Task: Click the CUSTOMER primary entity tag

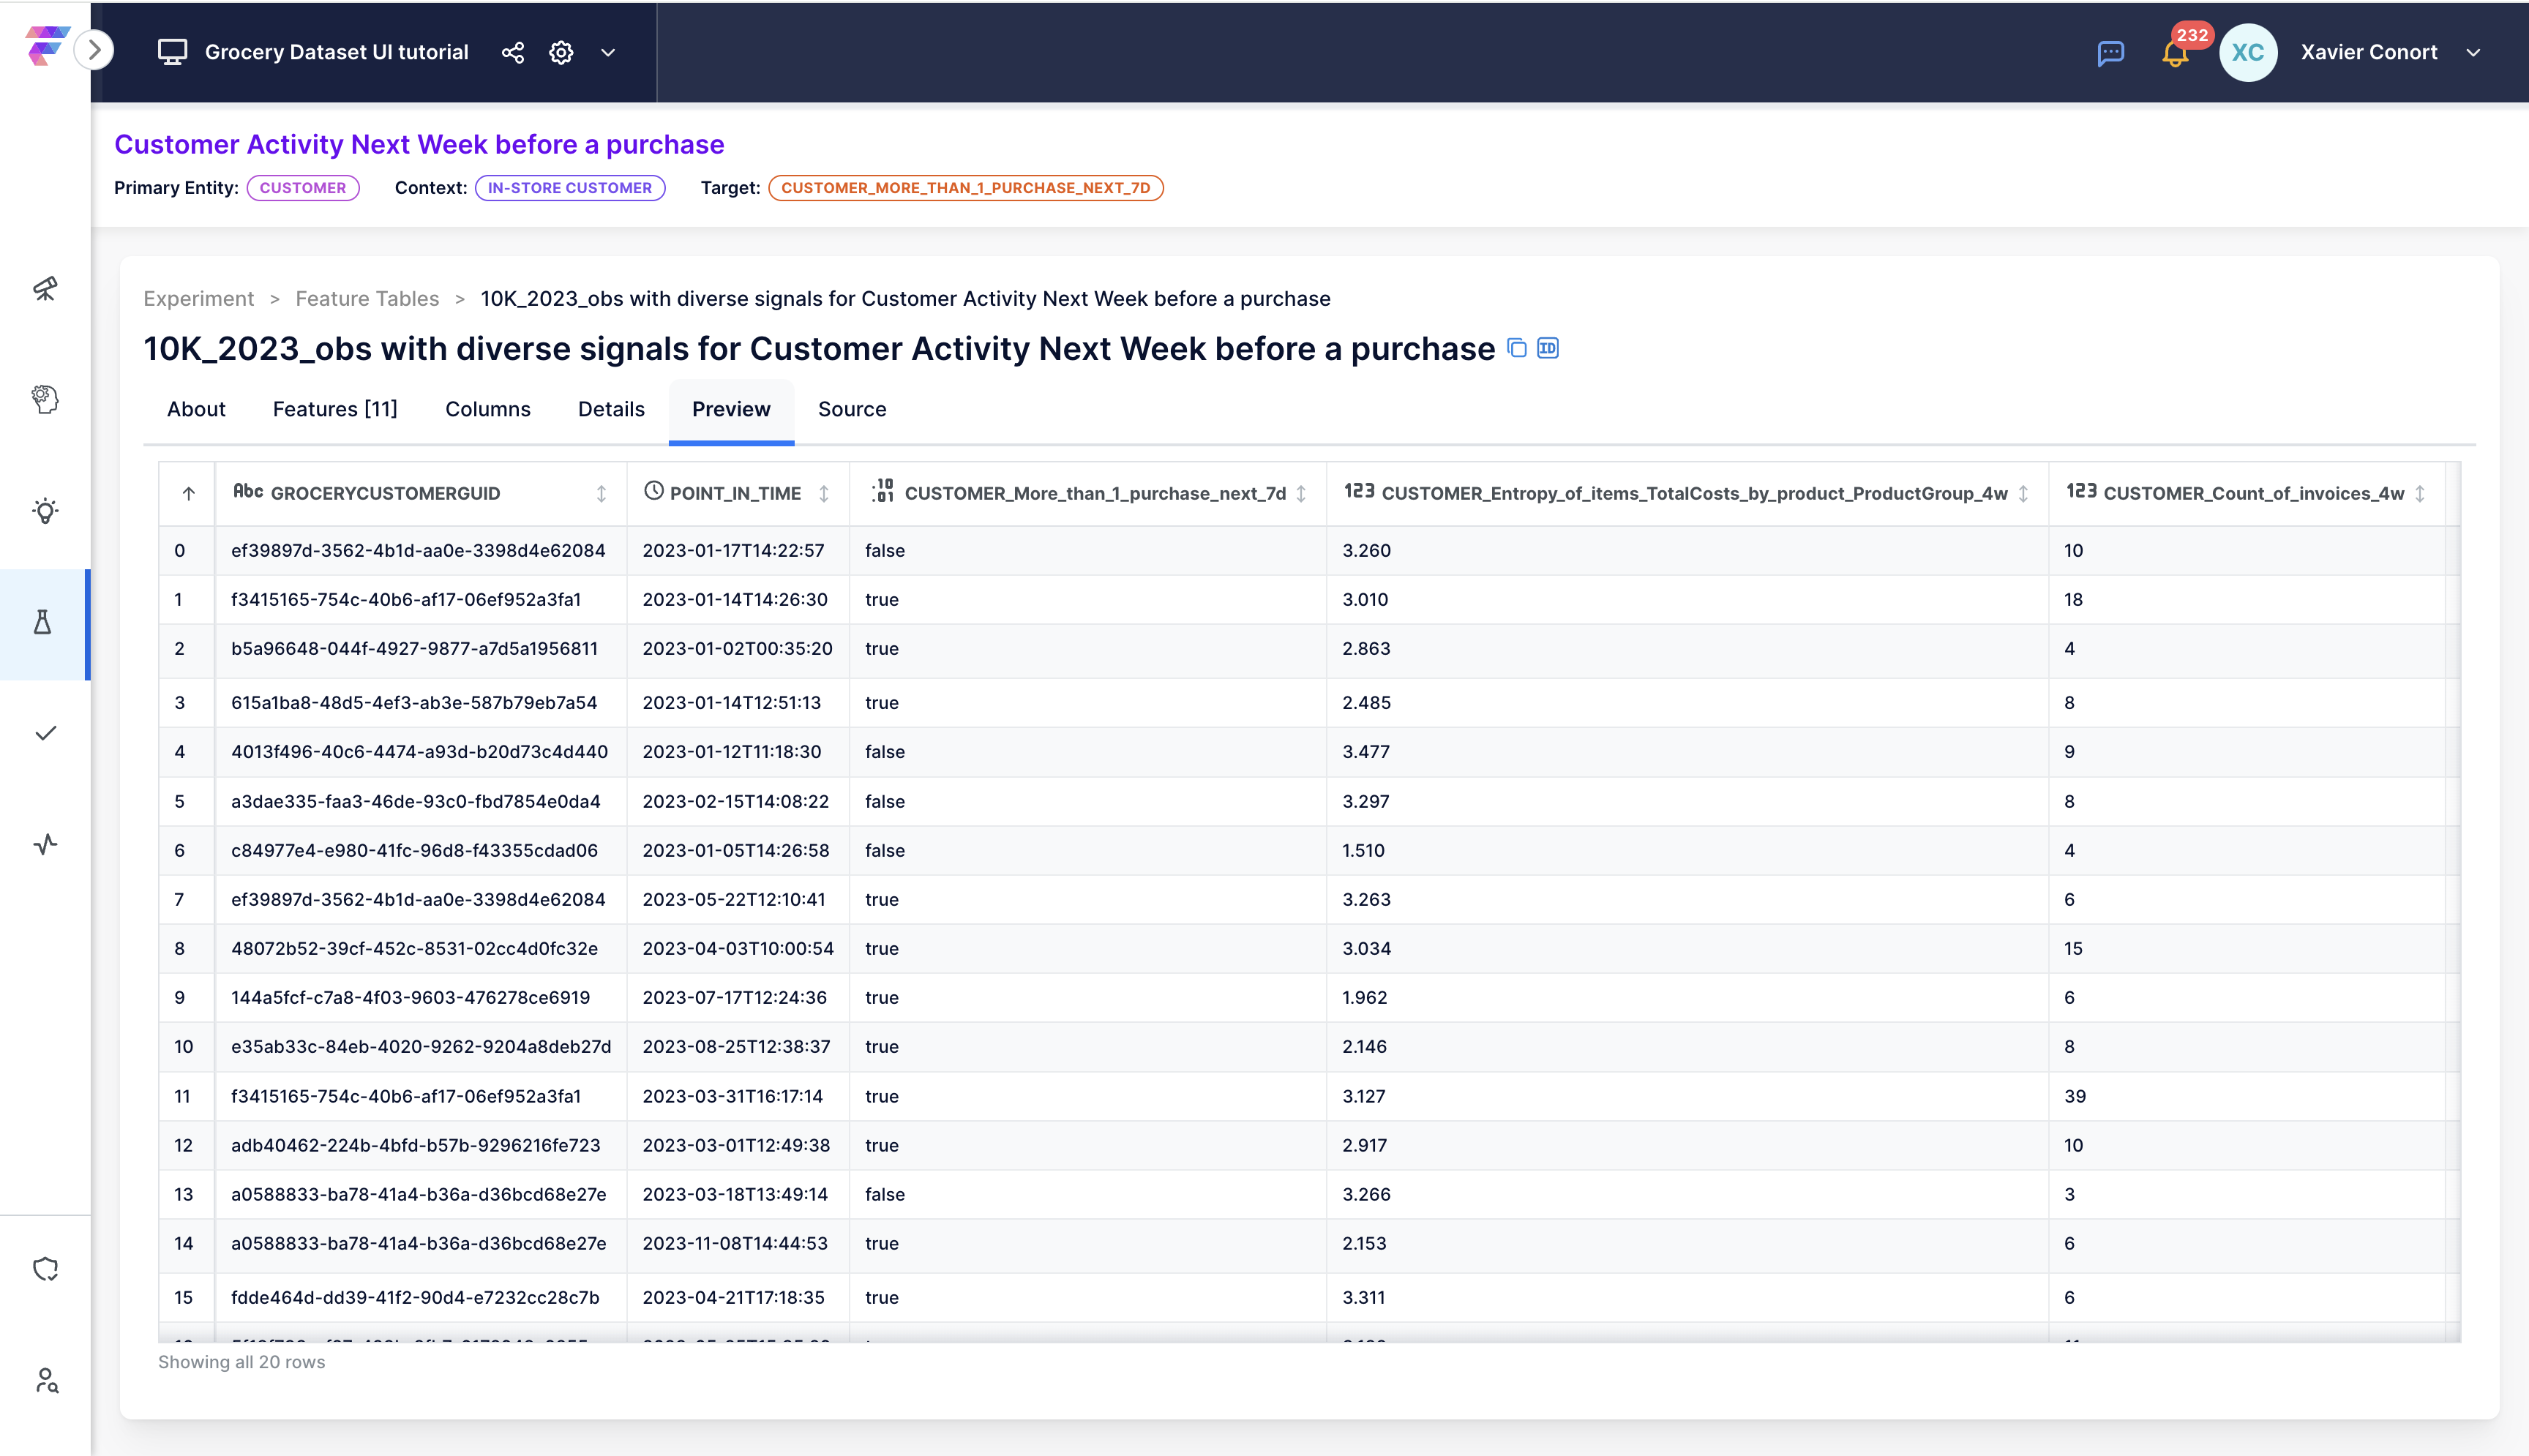Action: coord(303,188)
